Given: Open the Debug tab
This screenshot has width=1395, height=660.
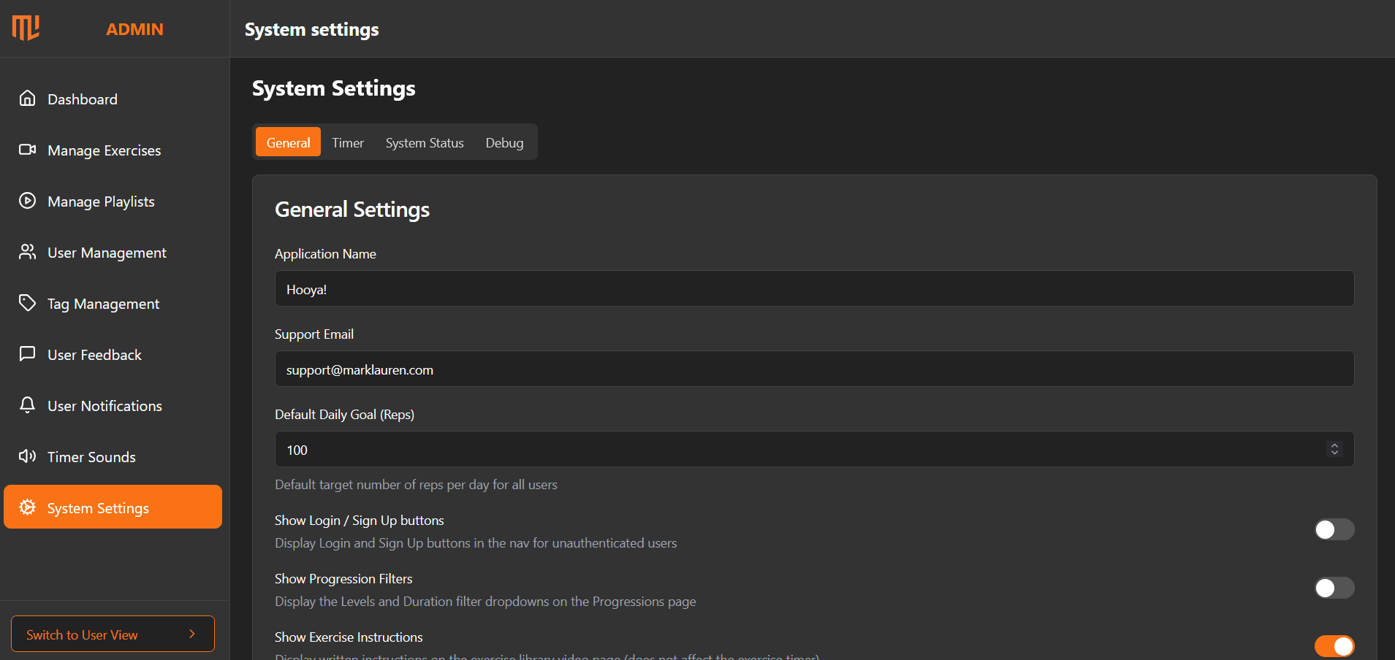Looking at the screenshot, I should 504,142.
